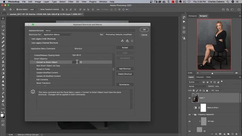Select the Layer 7 thumbnail
242x136 pixels.
tap(195, 98)
